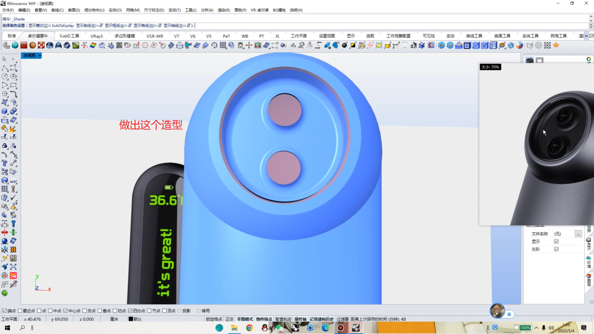Expand the toolbar tabs overflow arrow
Viewport: 594px width, 334px height.
[x=586, y=36]
